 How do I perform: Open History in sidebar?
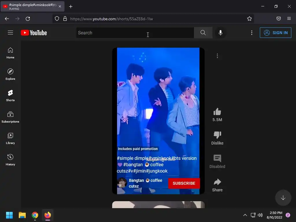point(10,160)
